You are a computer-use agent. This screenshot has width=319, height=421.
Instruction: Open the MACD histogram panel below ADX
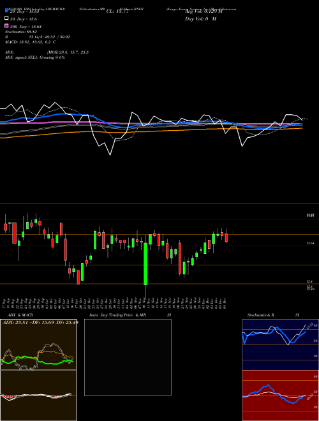(38, 395)
